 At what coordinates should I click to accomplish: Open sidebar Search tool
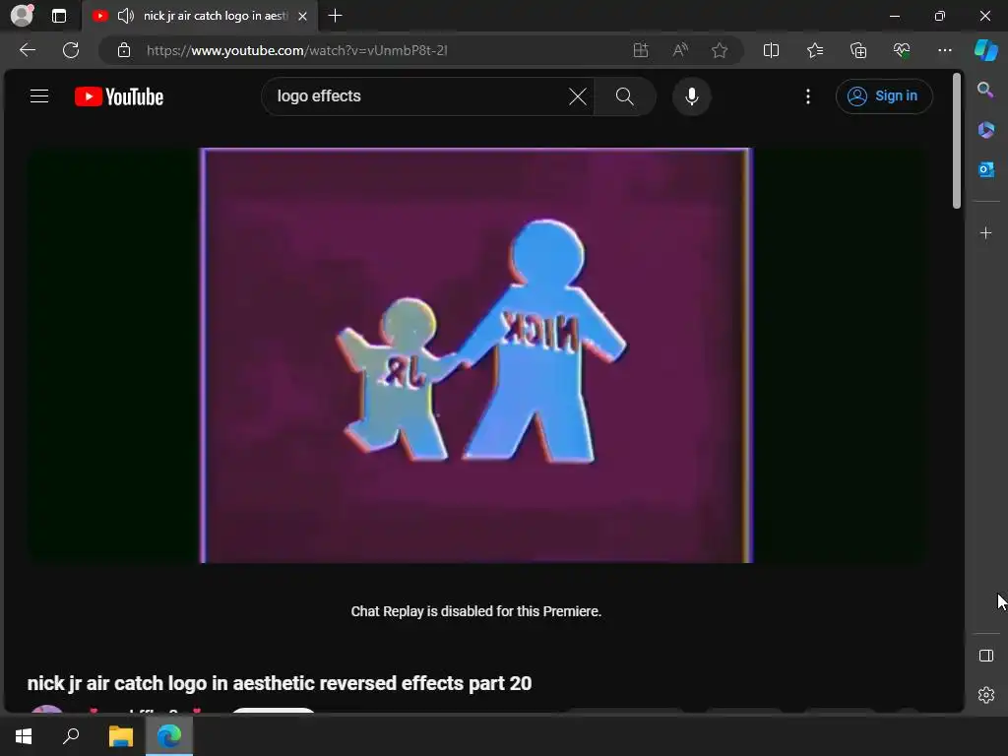click(x=985, y=90)
